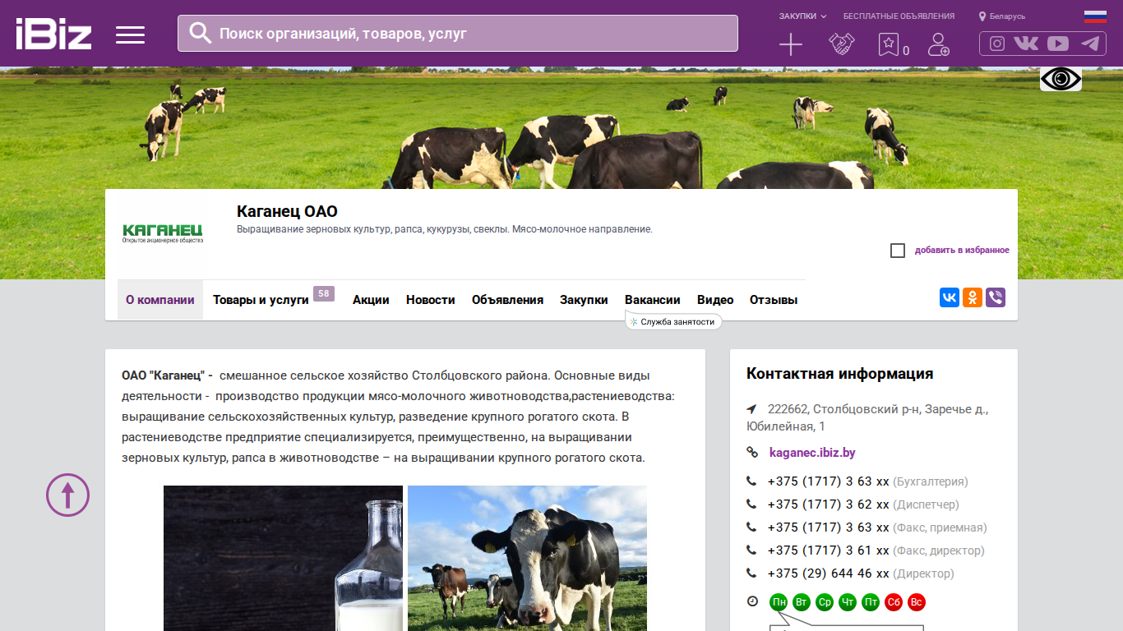Select Monday (Пн) schedule circle
Image resolution: width=1123 pixels, height=631 pixels.
coord(779,602)
